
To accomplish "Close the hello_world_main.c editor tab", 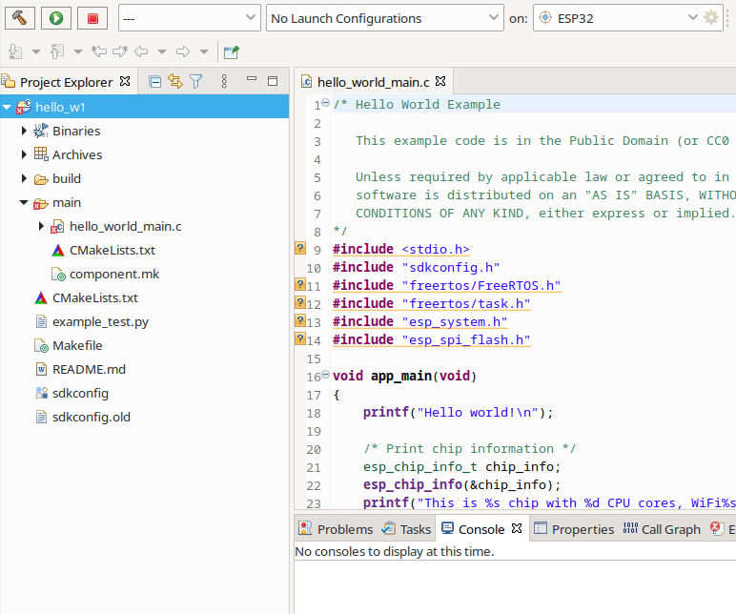I will coord(440,81).
